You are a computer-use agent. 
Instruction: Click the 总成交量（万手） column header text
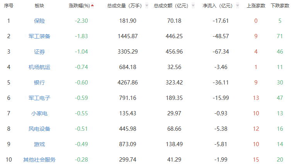point(124,6)
